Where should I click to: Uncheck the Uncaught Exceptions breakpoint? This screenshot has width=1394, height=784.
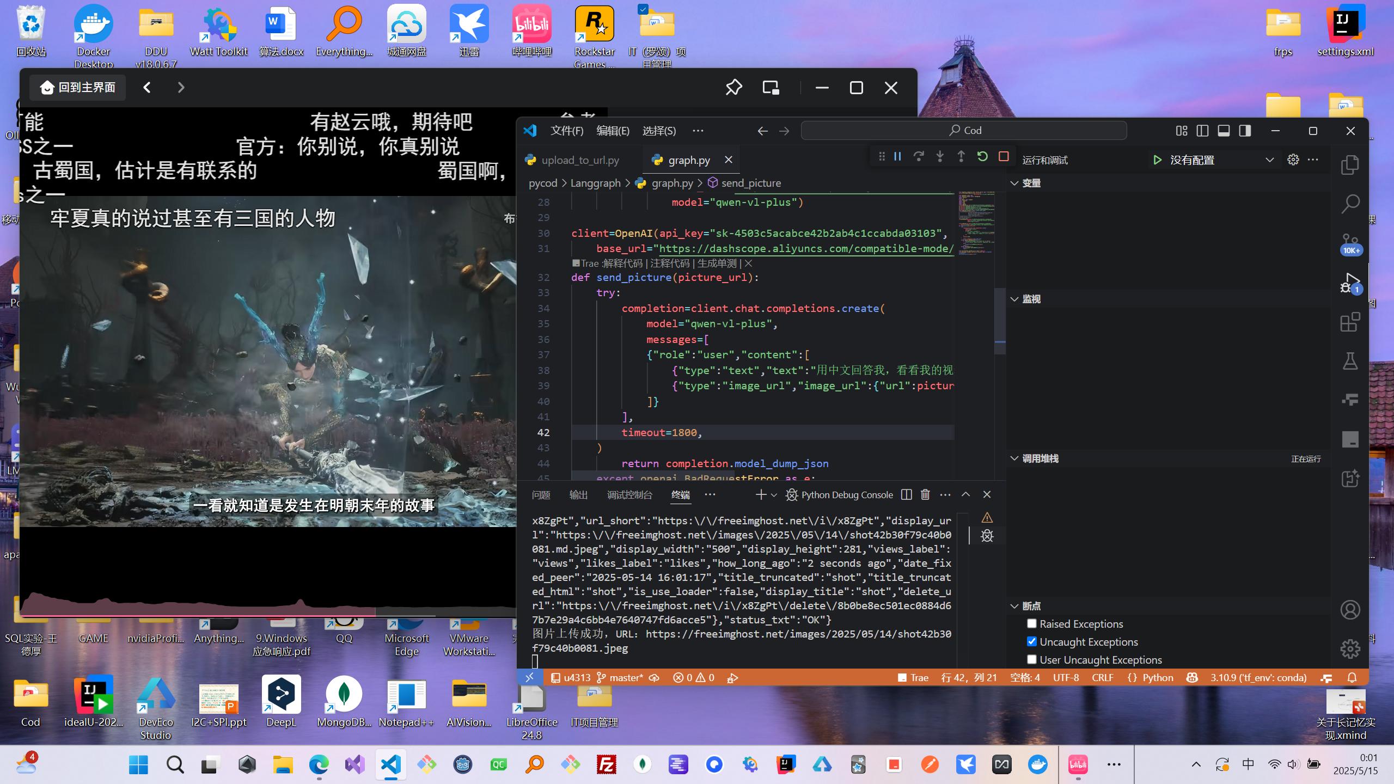[1031, 641]
